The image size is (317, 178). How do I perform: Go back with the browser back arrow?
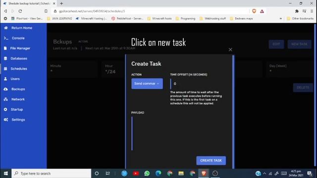[x=5, y=11]
